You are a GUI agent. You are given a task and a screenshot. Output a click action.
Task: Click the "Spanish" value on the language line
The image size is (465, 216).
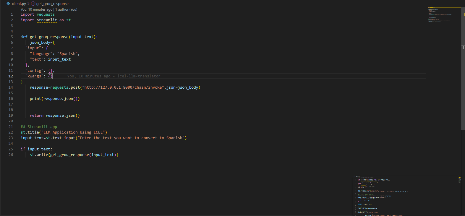pos(67,54)
